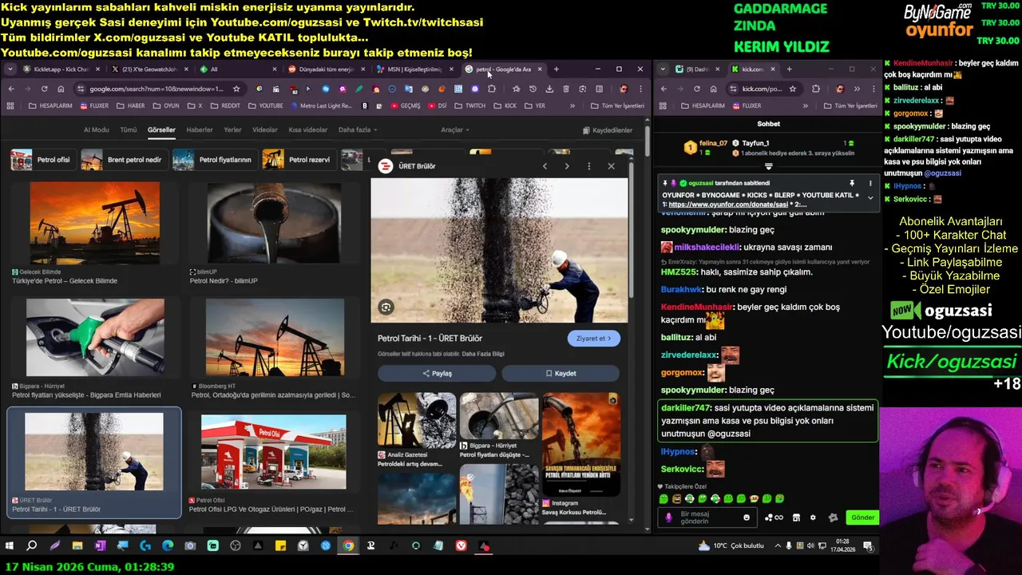
Task: Switch to Yerler search tab
Action: (x=232, y=130)
